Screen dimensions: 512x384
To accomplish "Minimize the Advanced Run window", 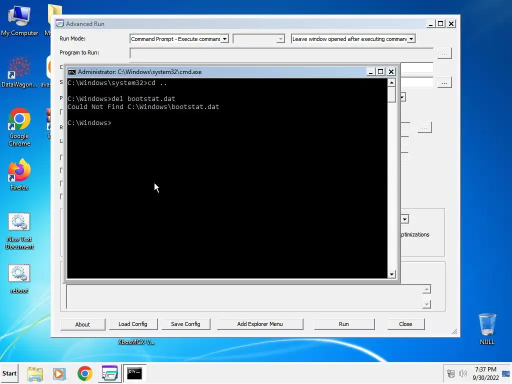I will click(430, 24).
